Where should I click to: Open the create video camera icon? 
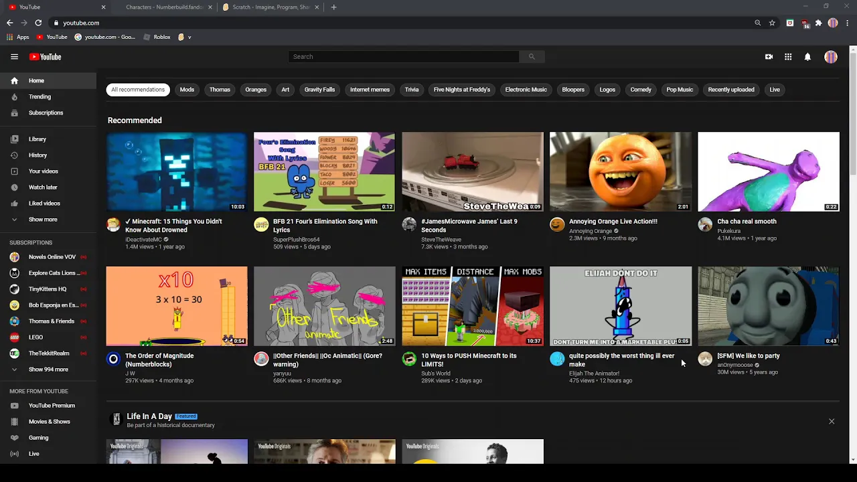[x=769, y=57]
